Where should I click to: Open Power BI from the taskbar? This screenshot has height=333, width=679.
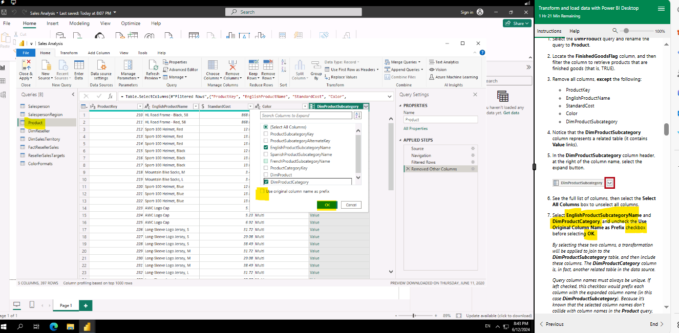pyautogui.click(x=87, y=326)
